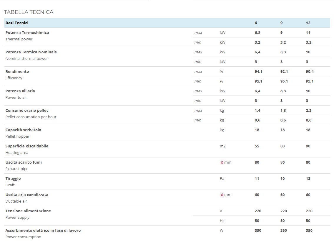
Task: Click the value '94,1' in Rendimento row
Action: pyautogui.click(x=258, y=72)
